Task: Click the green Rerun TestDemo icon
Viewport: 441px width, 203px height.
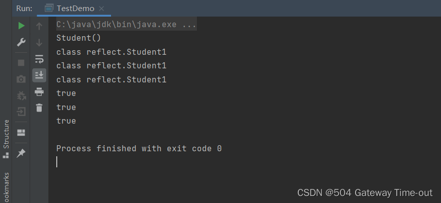Action: [x=22, y=26]
